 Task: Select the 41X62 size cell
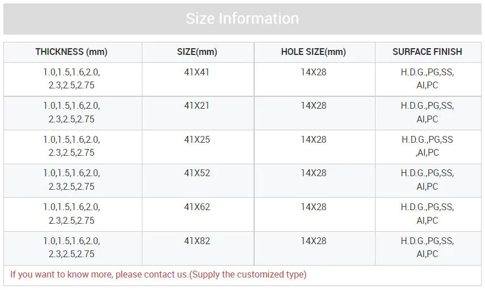click(197, 207)
